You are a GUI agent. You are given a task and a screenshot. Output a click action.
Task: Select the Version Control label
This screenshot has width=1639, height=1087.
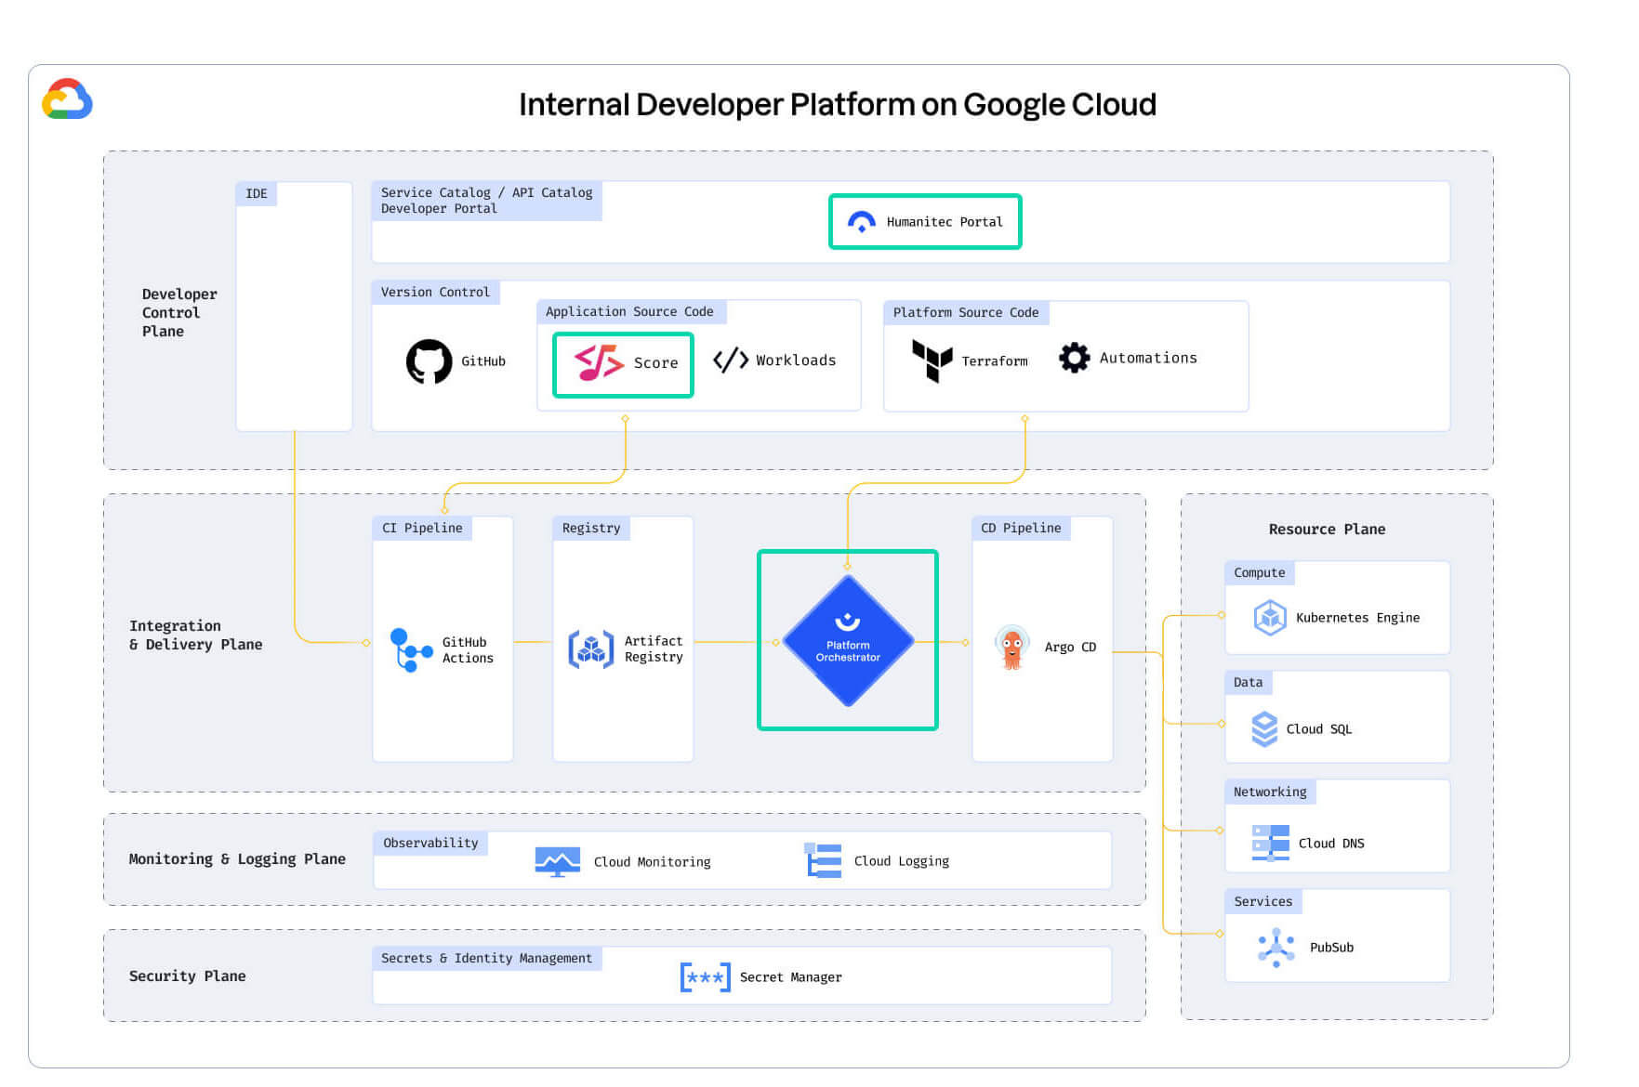point(435,292)
